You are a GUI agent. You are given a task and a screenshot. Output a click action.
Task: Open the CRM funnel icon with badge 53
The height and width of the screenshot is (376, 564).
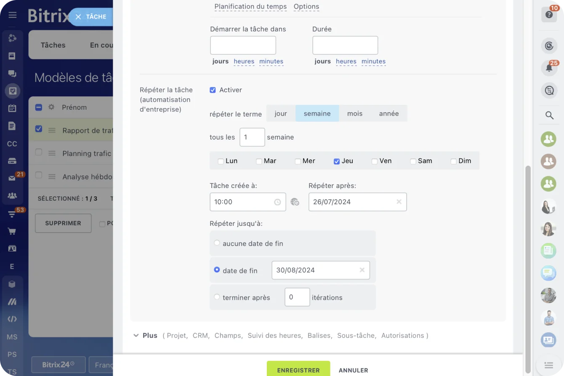(13, 214)
